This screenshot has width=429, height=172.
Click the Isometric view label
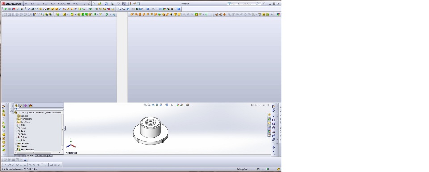[x=71, y=153]
